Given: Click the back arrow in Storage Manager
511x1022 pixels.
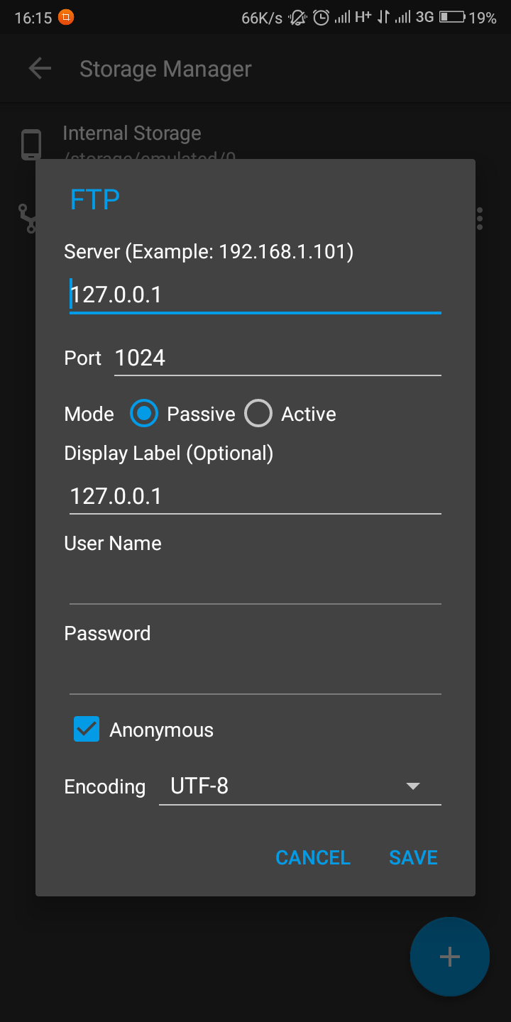Looking at the screenshot, I should click(40, 68).
